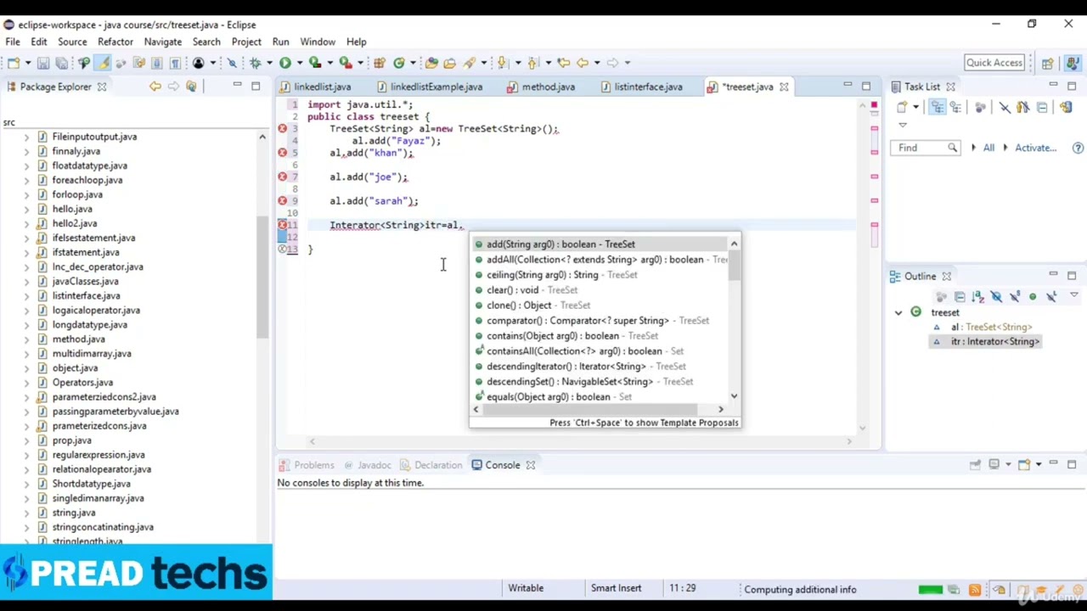Open dropdown next to New Task icon
Image resolution: width=1087 pixels, height=611 pixels.
pyautogui.click(x=915, y=107)
